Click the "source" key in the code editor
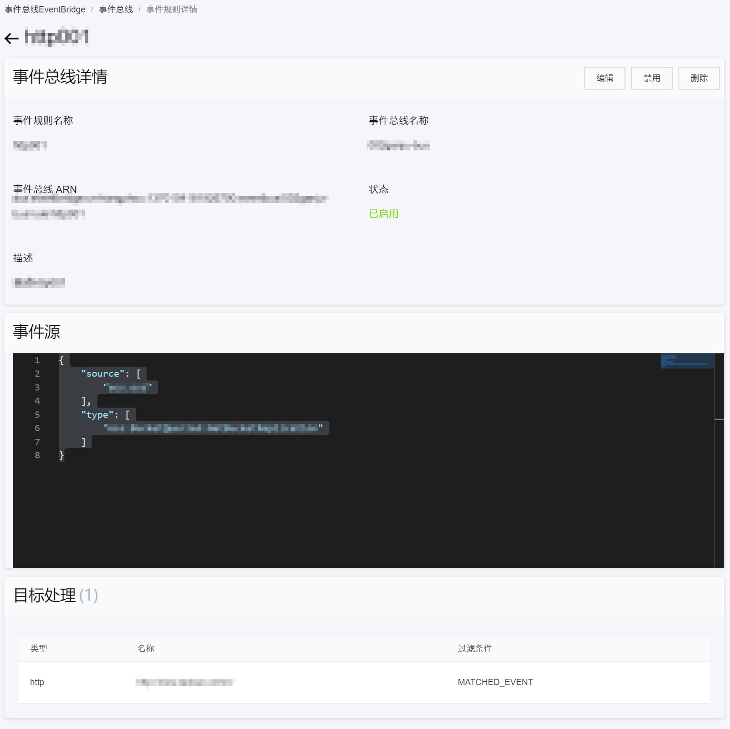 pos(103,374)
